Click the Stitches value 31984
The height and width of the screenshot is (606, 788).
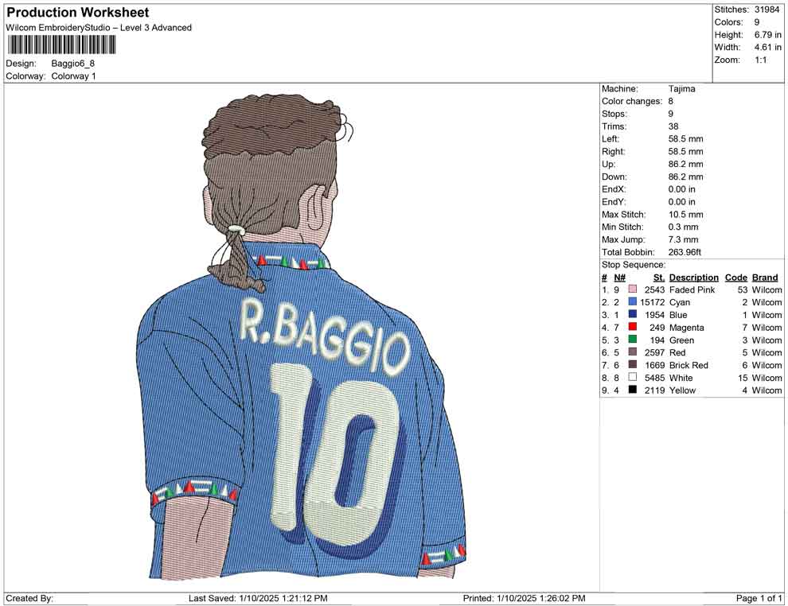click(x=767, y=10)
